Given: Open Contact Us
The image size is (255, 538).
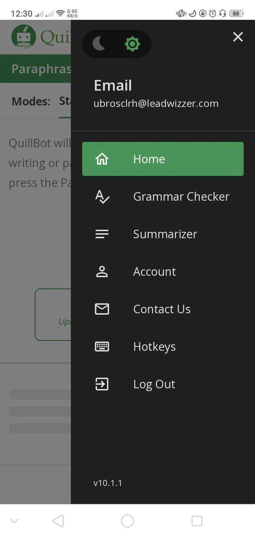Looking at the screenshot, I should click(x=163, y=309).
